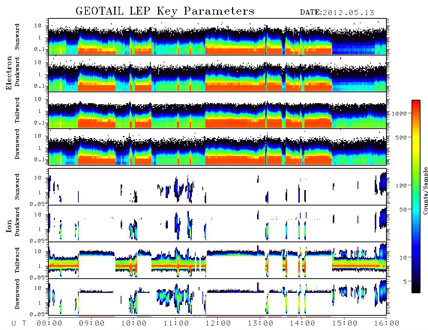The image size is (428, 330).
Task: Click the Electron Duskward panel label
Action: pos(17,72)
